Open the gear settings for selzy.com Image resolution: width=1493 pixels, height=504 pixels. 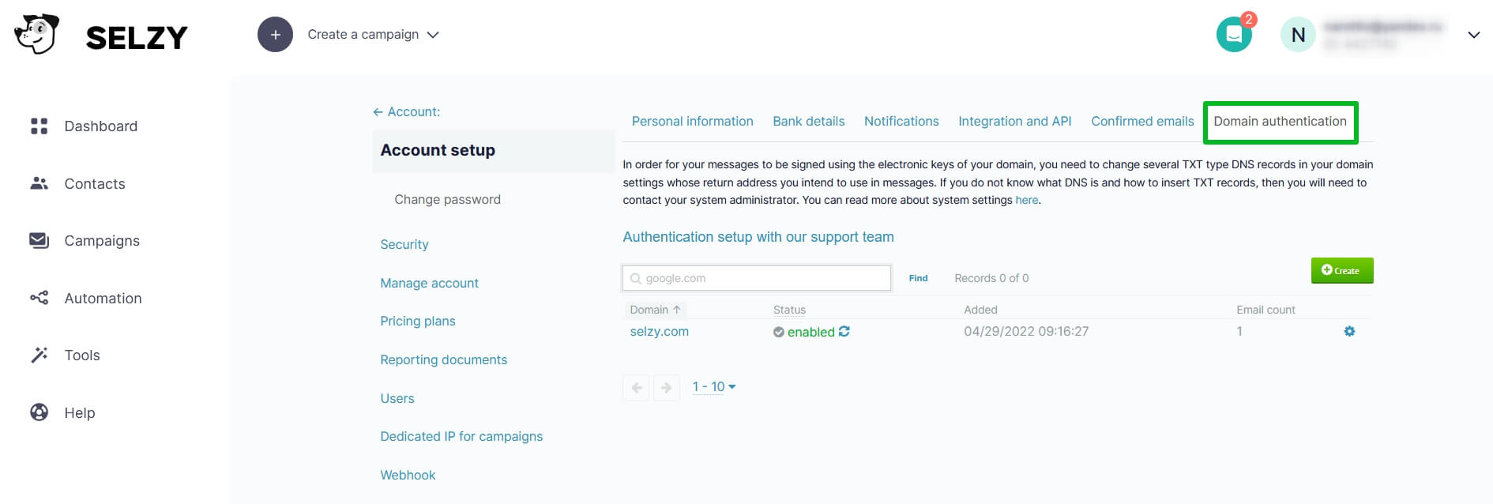click(1349, 332)
